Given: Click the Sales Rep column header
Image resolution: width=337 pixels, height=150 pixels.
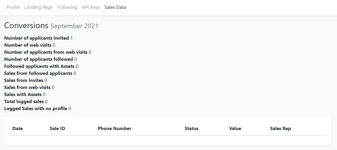Looking at the screenshot, I should point(280,129).
